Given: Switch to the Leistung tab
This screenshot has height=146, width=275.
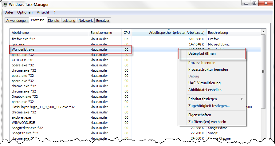Looking at the screenshot, I should point(69,21).
